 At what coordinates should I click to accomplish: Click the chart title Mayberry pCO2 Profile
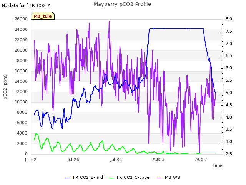(x=122, y=4)
